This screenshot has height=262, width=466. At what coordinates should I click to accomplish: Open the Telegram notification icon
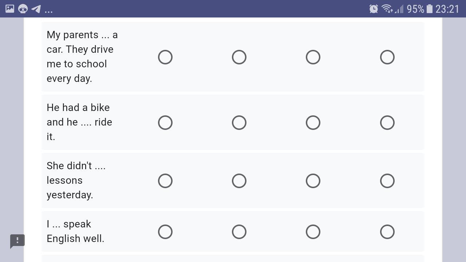(x=36, y=9)
